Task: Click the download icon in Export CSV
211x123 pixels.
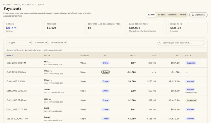Action: tap(193, 15)
